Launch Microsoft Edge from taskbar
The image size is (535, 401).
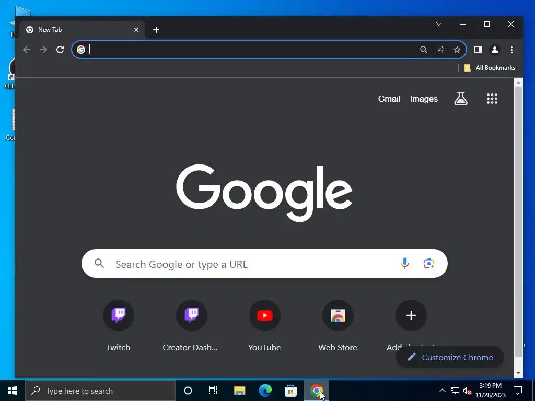(265, 391)
